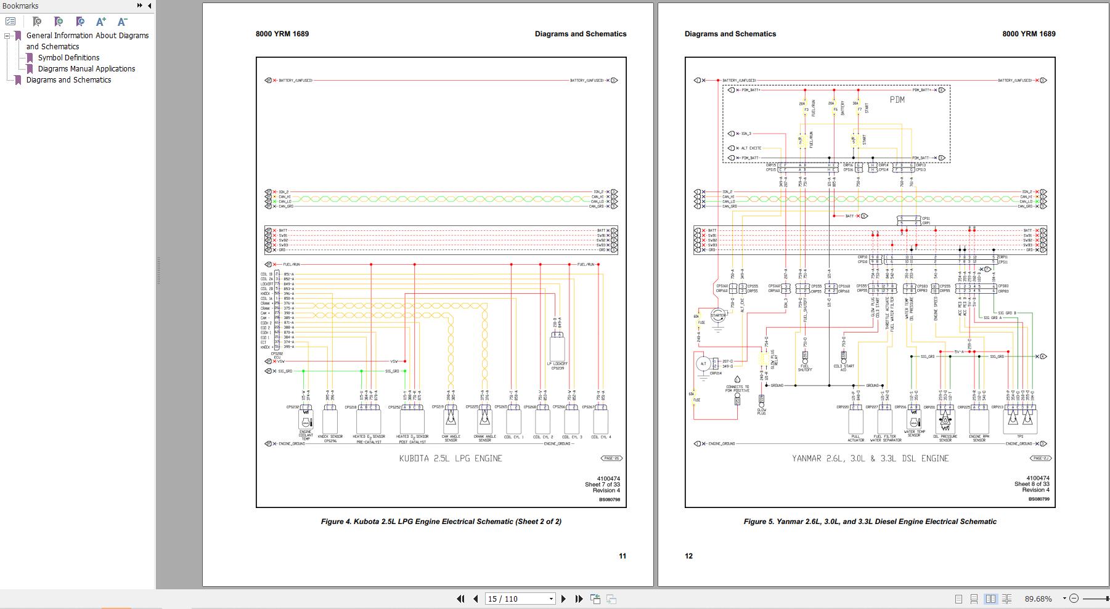Switch to continuous page view
The height and width of the screenshot is (609, 1110).
point(974,599)
